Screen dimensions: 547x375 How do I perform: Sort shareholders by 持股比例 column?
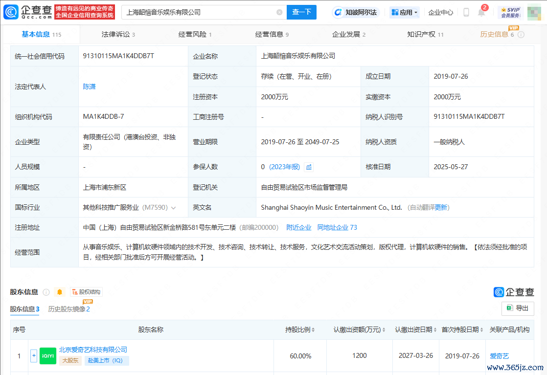click(300, 330)
